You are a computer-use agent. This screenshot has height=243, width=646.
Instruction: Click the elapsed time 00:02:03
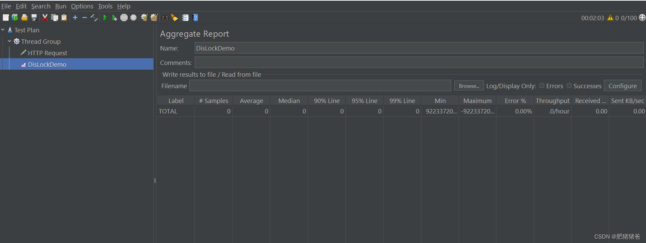pyautogui.click(x=592, y=18)
